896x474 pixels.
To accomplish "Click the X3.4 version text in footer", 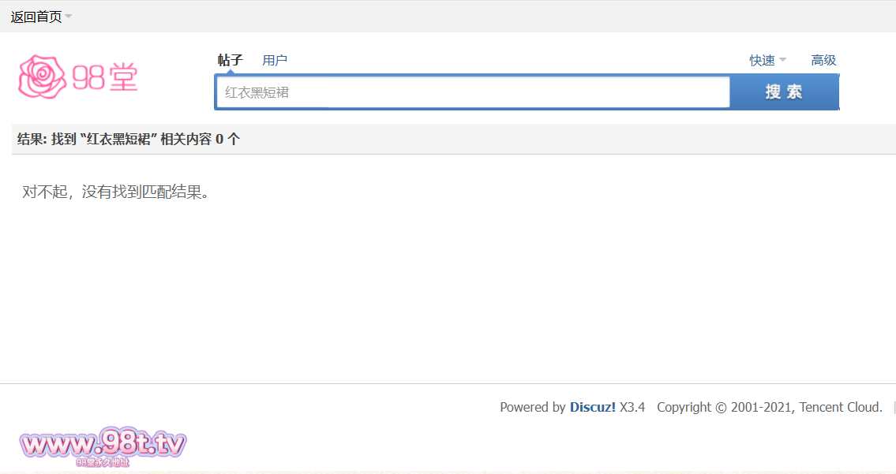I will [x=632, y=407].
